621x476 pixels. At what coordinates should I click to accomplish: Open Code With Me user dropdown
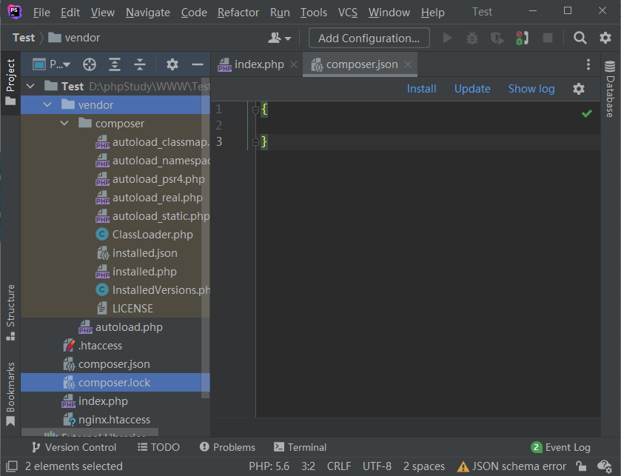280,38
